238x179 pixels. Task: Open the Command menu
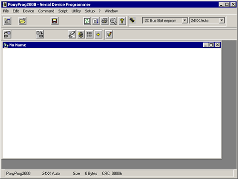46,11
